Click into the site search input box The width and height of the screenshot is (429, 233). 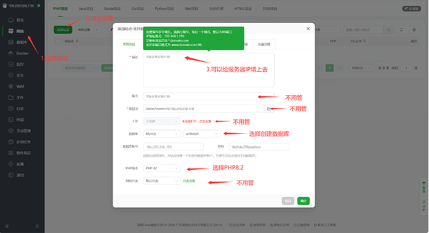pyautogui.click(x=363, y=30)
